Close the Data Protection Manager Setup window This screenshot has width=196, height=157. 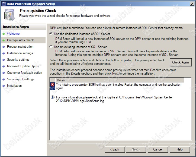pos(192,4)
